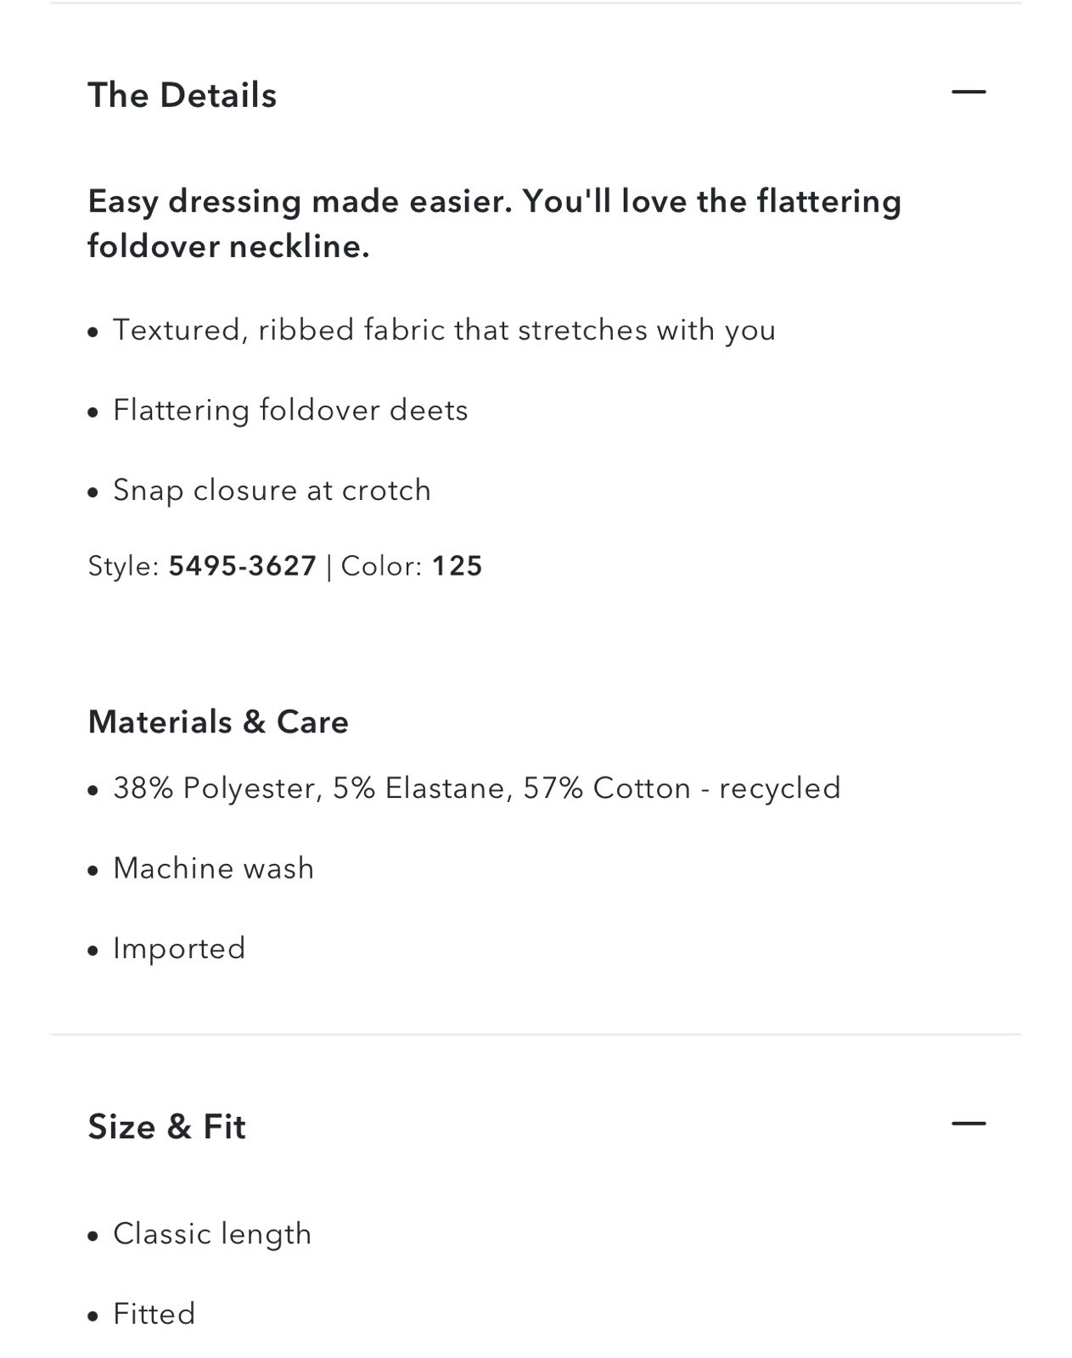The width and height of the screenshot is (1072, 1358).
Task: Select style number 5495-3627
Action: coord(243,566)
